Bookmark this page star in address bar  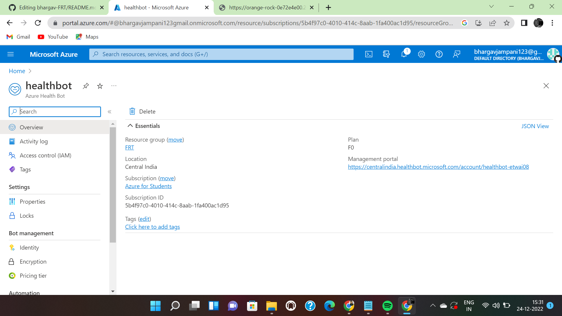coord(506,23)
